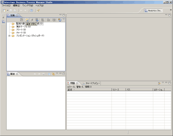Select the 監視対象 folder in the tree
This screenshot has width=173, height=136.
[x=28, y=24]
